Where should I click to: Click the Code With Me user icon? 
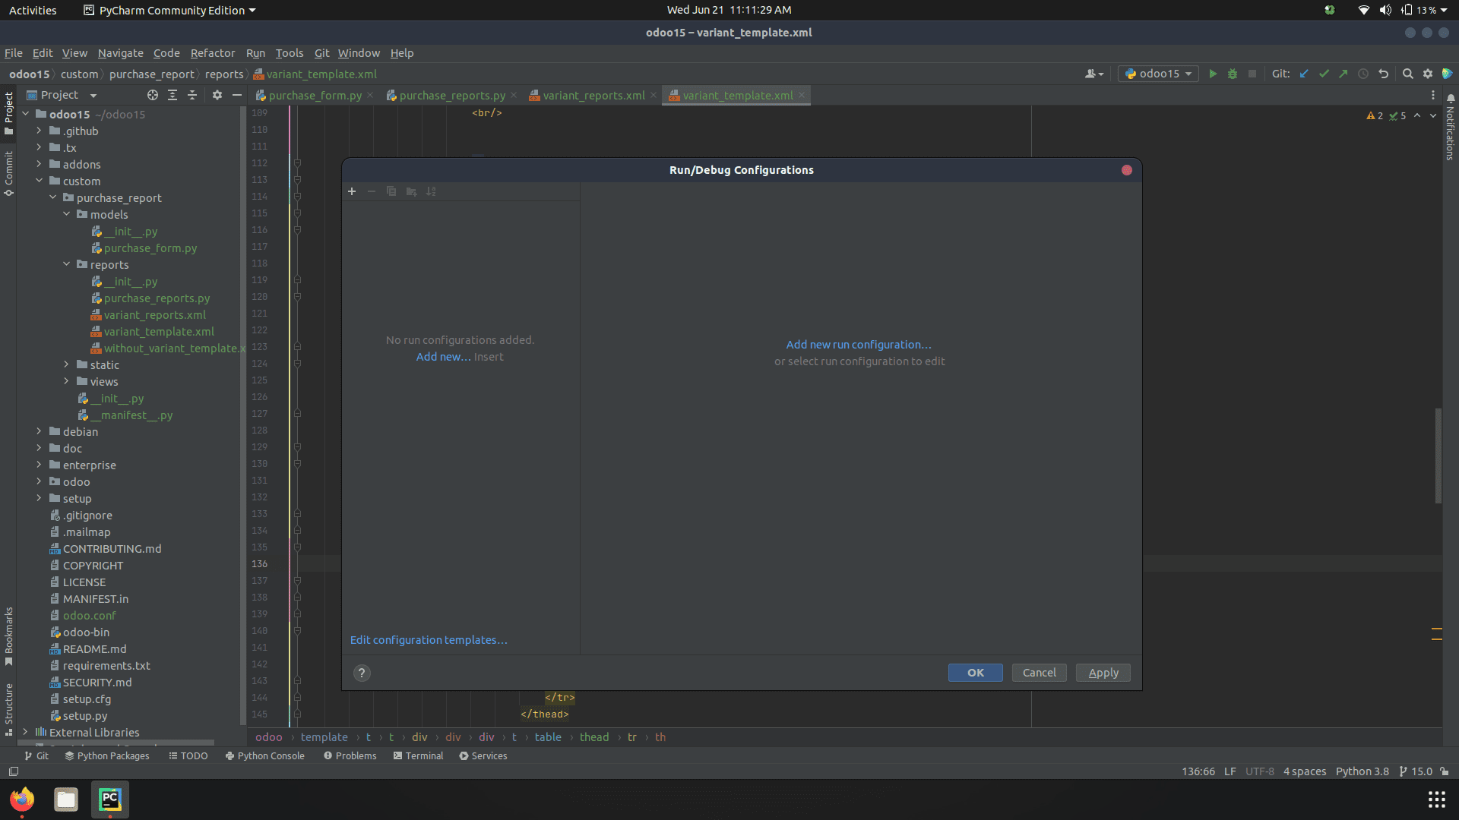click(x=1093, y=74)
